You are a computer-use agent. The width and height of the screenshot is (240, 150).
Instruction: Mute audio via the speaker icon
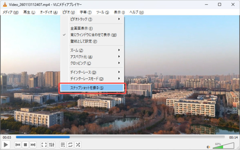pyautogui.click(x=208, y=147)
